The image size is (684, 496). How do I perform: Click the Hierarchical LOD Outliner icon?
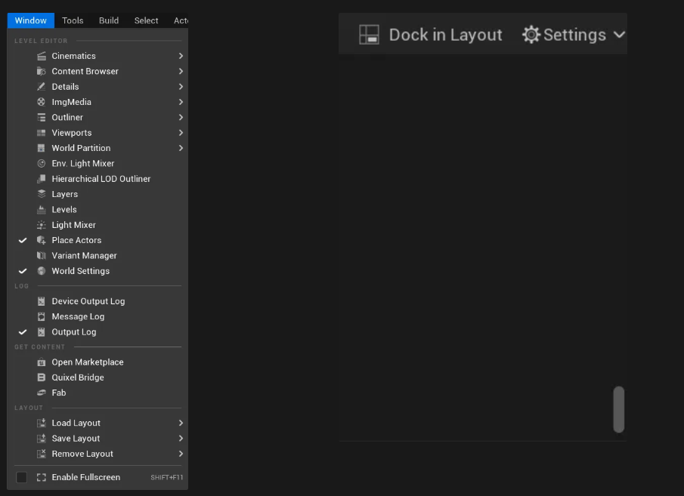(42, 179)
